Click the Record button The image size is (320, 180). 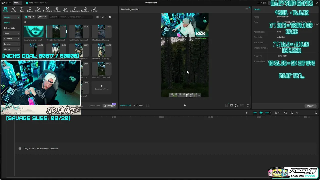(42, 17)
